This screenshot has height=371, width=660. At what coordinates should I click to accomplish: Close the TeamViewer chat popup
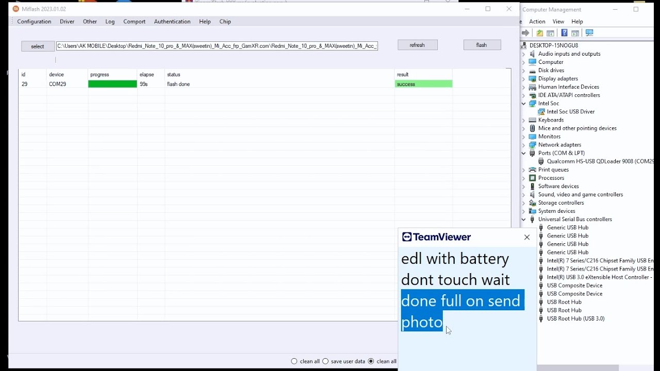point(526,237)
